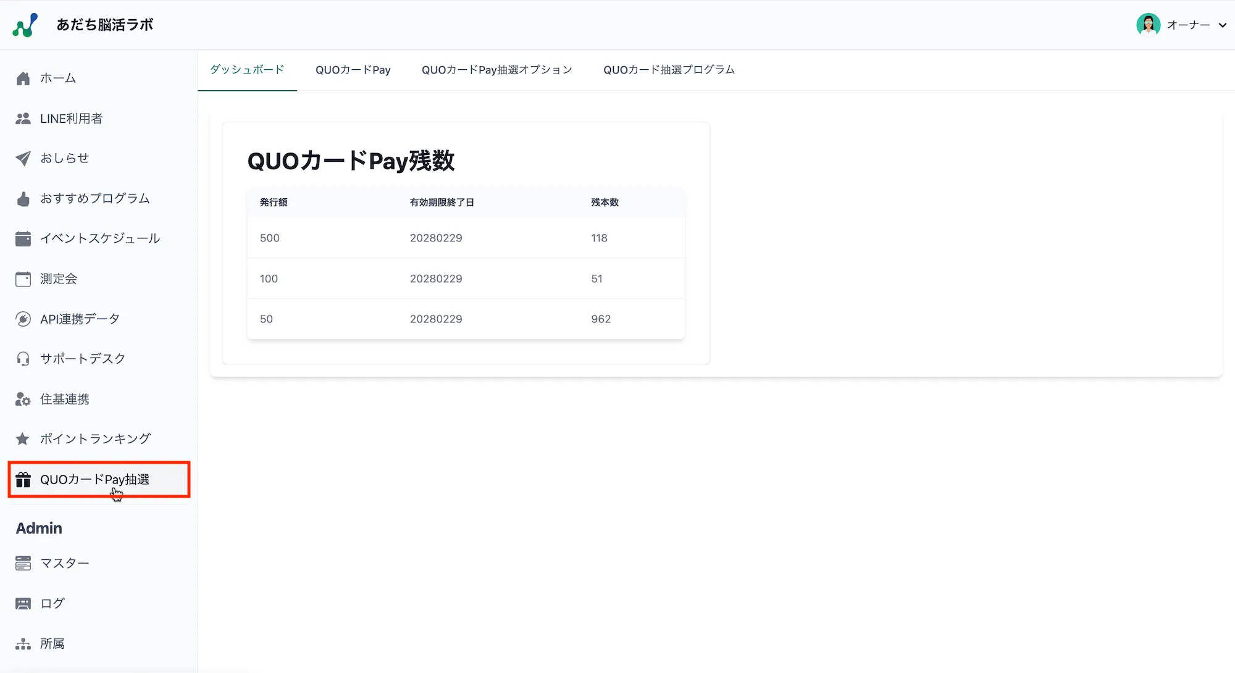Screen dimensions: 1235x673
Task: Select the おすすめプログラム thumbs-up icon
Action: 23,198
